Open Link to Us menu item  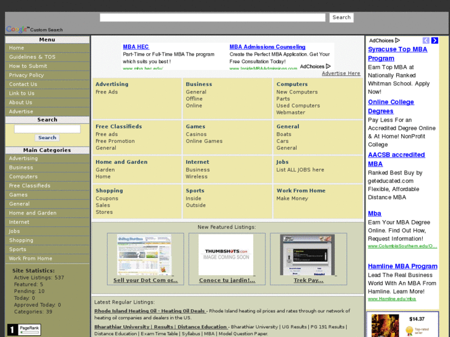pos(48,93)
